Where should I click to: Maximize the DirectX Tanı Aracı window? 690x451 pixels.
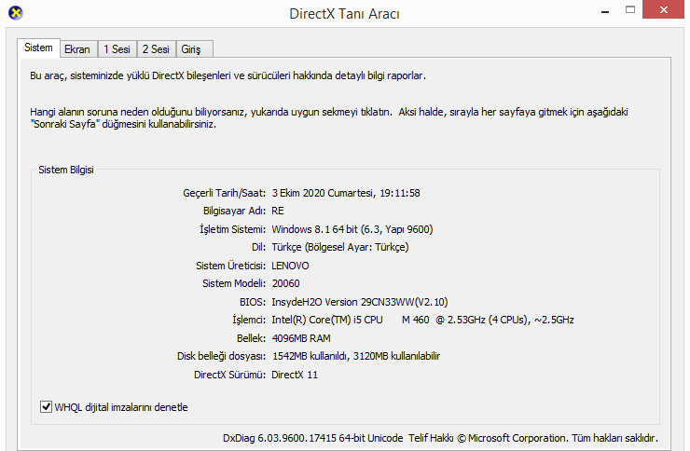pos(630,9)
